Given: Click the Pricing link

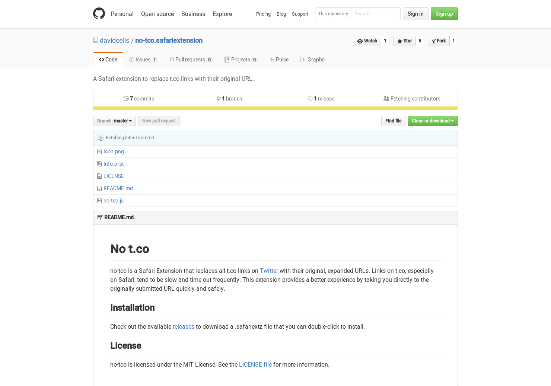Looking at the screenshot, I should point(263,14).
